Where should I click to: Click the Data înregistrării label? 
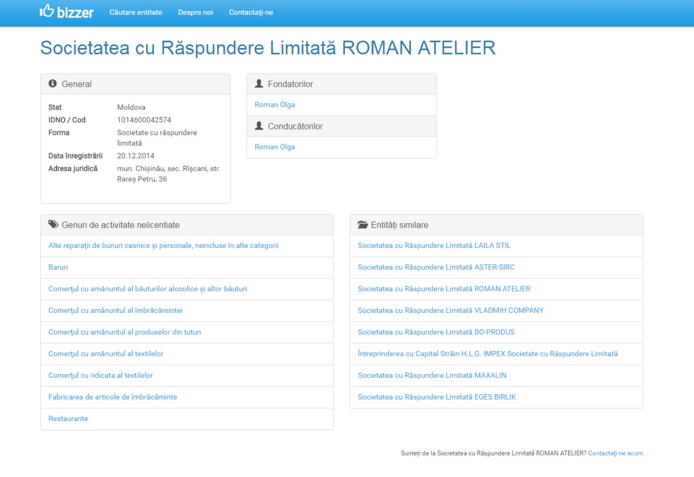point(75,155)
